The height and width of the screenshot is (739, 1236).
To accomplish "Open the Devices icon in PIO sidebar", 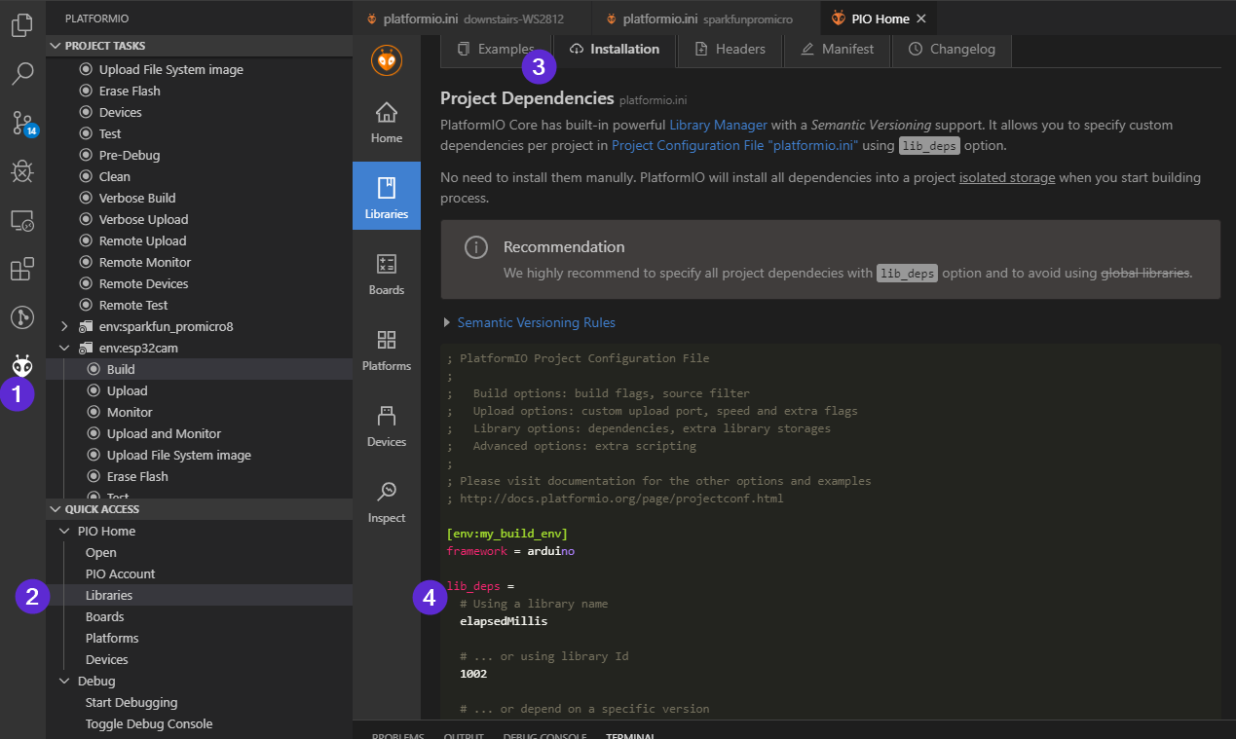I will 386,423.
